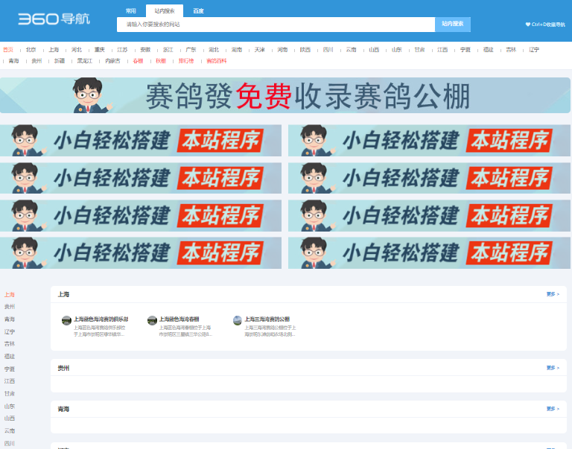
Task: Choose 山东 in the top navigation bar
Action: click(397, 50)
